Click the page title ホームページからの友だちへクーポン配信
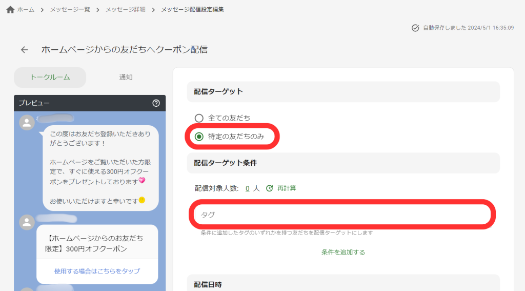525x291 pixels. click(125, 50)
